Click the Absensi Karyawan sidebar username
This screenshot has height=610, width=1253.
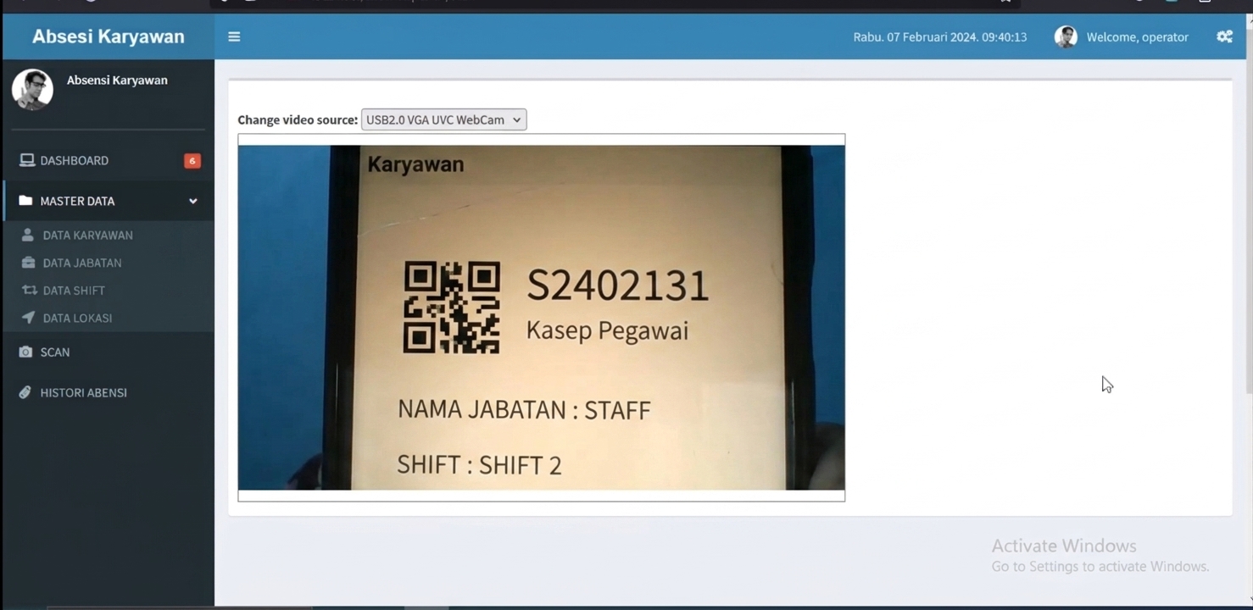[117, 80]
